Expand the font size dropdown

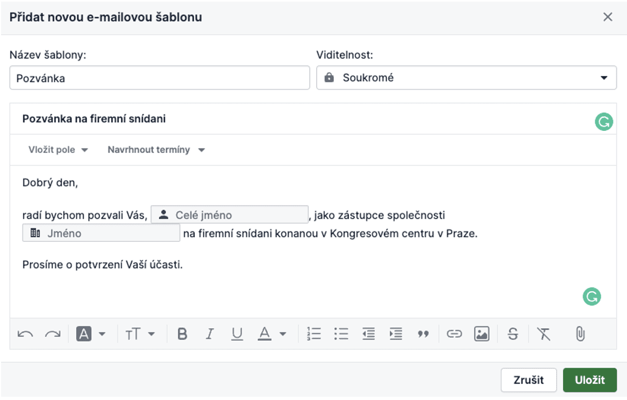[140, 334]
